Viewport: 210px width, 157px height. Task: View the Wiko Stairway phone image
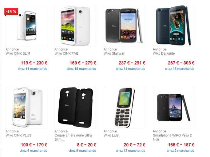coord(125,26)
